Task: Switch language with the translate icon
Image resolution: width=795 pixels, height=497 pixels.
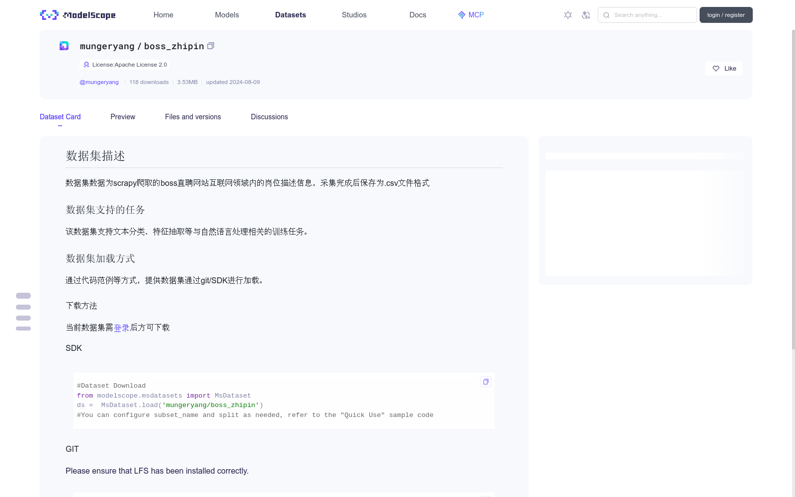Action: 586,15
